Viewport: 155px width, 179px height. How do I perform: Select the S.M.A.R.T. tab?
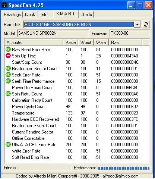coord(66,14)
